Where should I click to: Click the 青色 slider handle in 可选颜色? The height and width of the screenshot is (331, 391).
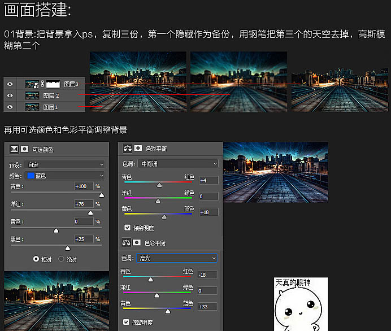[x=102, y=195]
